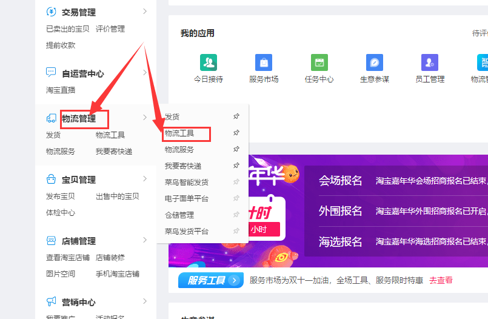Pin the 菜鸟智能发货 submenu entry
The image size is (488, 319).
[236, 182]
